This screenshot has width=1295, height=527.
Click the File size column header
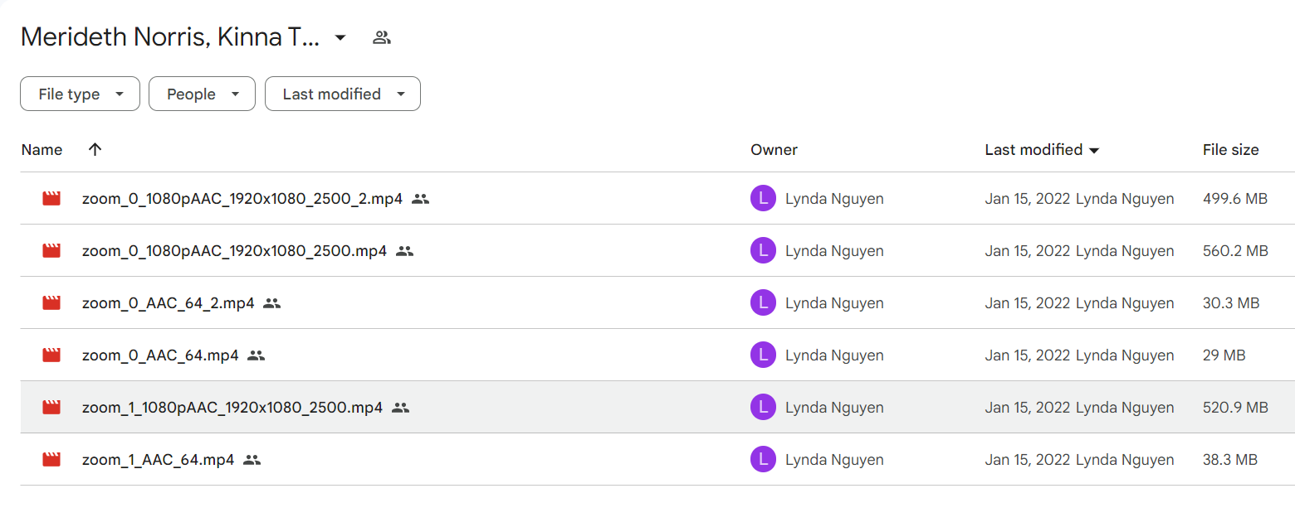(x=1230, y=150)
